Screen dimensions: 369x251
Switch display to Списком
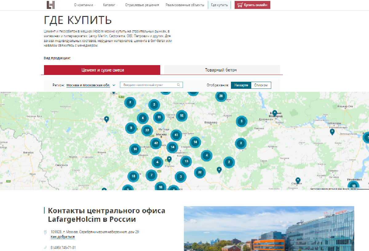261,85
